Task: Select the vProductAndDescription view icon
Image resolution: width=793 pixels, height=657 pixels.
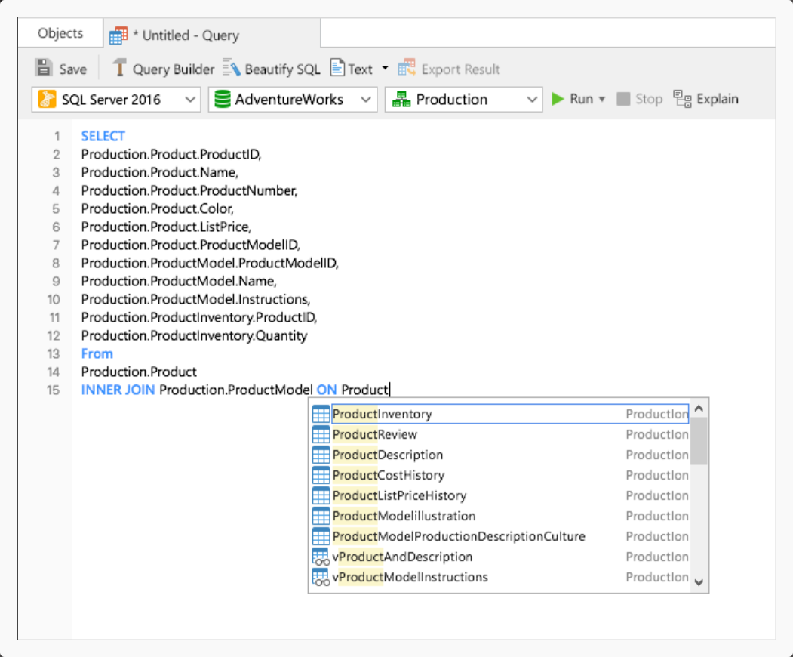Action: point(321,557)
